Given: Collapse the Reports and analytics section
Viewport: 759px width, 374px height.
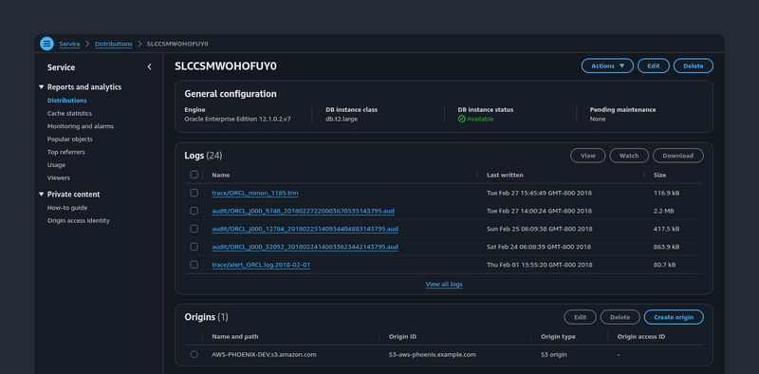Looking at the screenshot, I should point(41,87).
